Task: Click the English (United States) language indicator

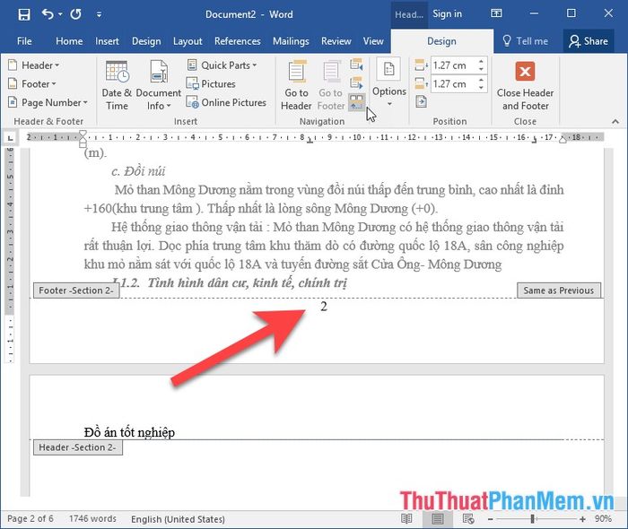Action: pyautogui.click(x=178, y=519)
